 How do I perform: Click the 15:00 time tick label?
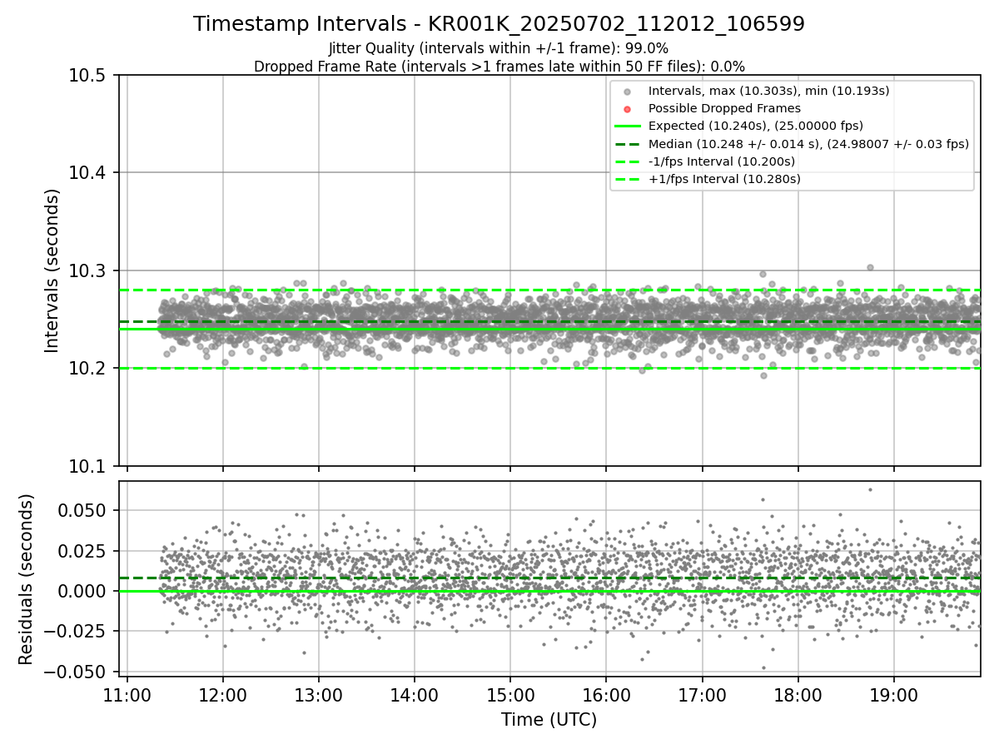510,694
